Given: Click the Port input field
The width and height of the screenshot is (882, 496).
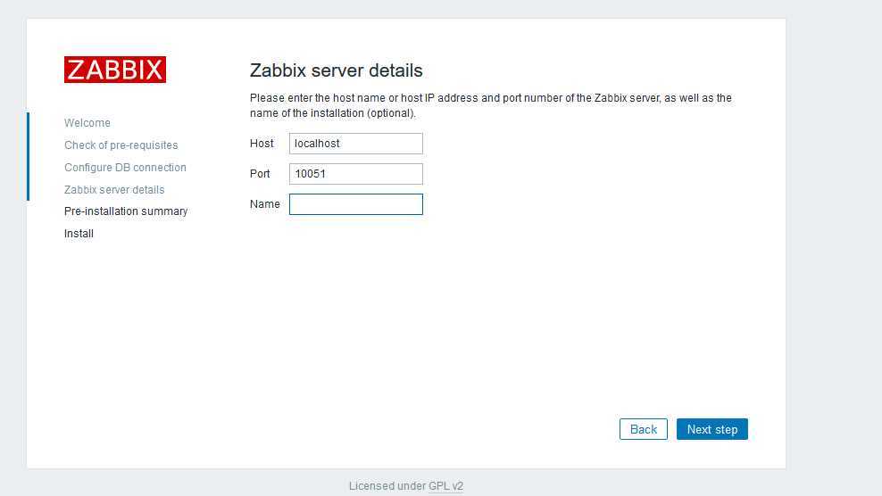Looking at the screenshot, I should 356,174.
